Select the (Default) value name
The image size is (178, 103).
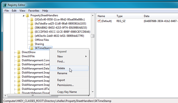[x=107, y=21]
